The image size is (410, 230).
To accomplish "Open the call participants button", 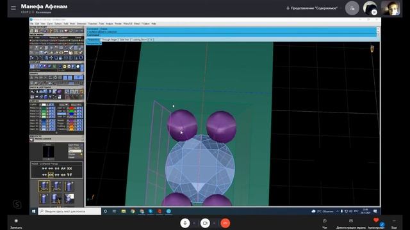I will (352, 8).
